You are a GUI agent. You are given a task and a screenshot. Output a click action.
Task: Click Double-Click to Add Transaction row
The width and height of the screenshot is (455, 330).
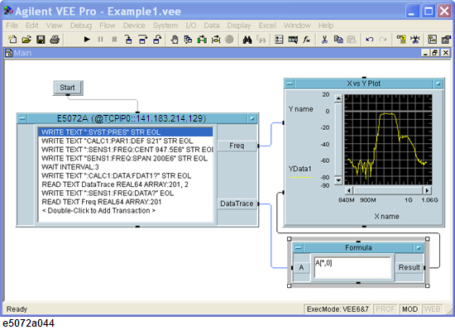(126, 211)
